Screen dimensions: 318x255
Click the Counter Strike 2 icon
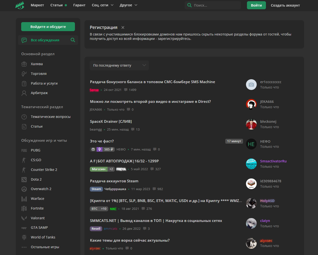click(24, 170)
